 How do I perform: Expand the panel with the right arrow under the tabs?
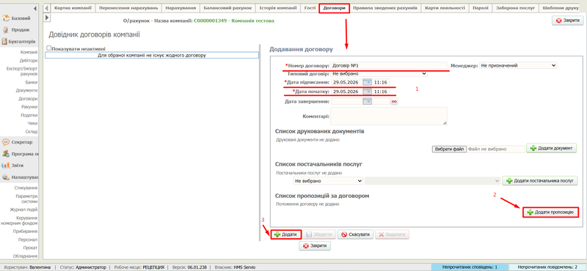(x=47, y=17)
